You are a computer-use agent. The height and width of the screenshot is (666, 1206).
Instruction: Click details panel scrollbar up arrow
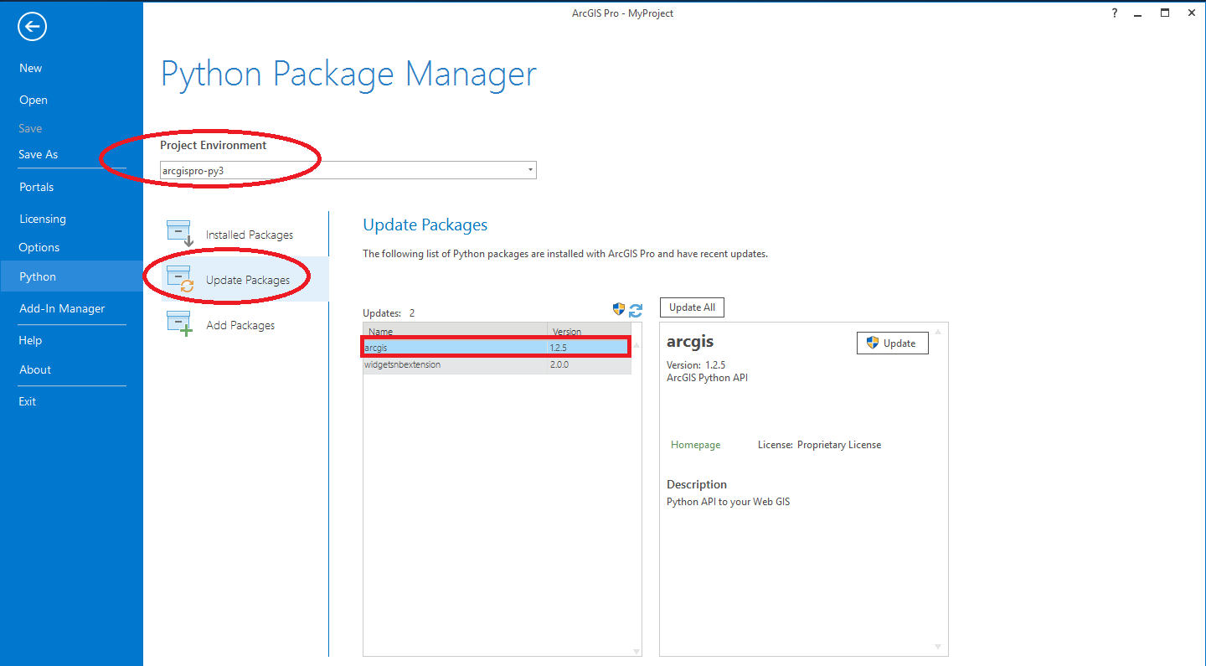click(938, 332)
